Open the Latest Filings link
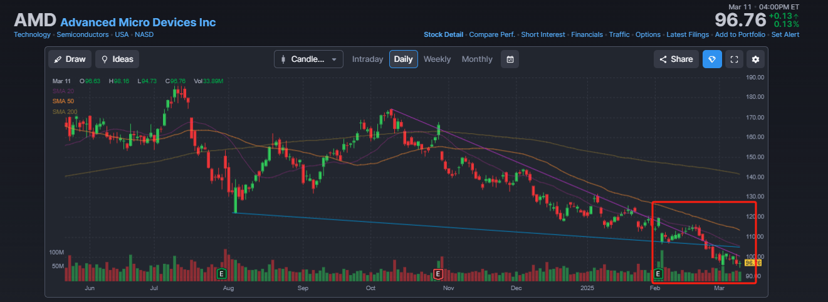The image size is (828, 302). (688, 35)
